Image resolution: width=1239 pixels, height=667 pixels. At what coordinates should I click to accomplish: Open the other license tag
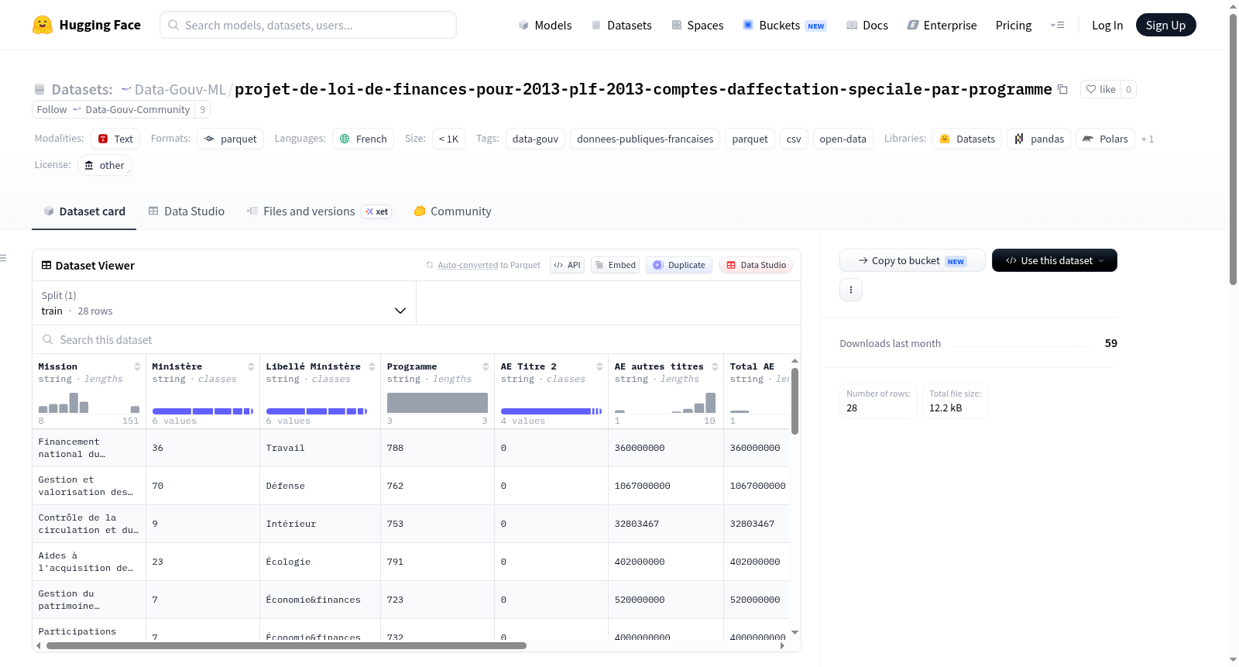105,165
